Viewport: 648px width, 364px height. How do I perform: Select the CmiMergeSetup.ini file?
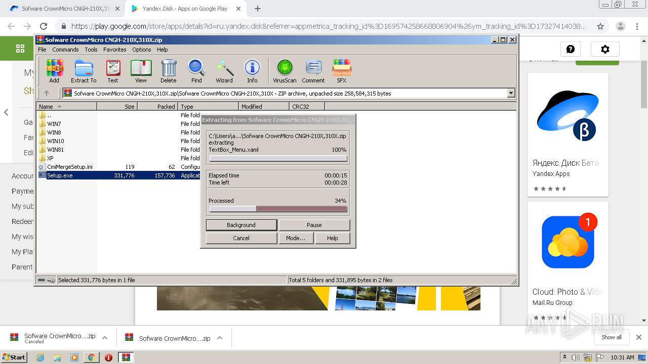pos(69,167)
